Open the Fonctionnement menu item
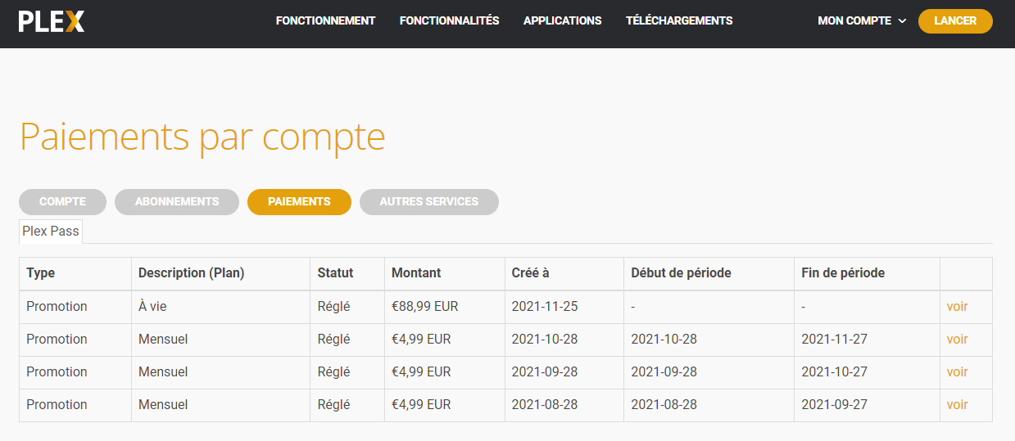Image resolution: width=1015 pixels, height=441 pixels. click(325, 21)
